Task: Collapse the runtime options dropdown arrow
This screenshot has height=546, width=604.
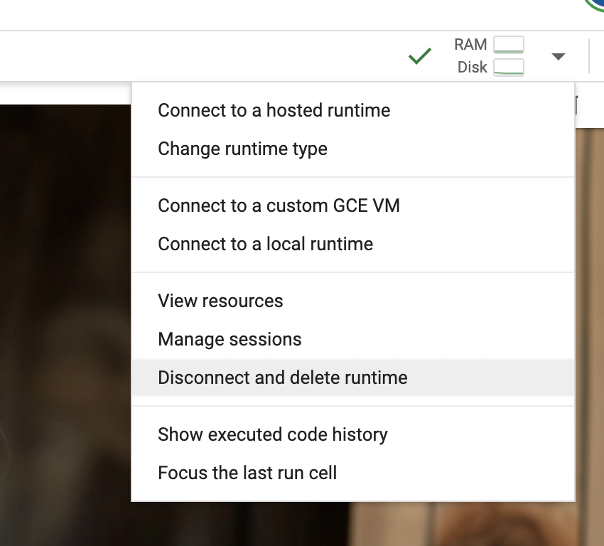Action: (x=558, y=57)
